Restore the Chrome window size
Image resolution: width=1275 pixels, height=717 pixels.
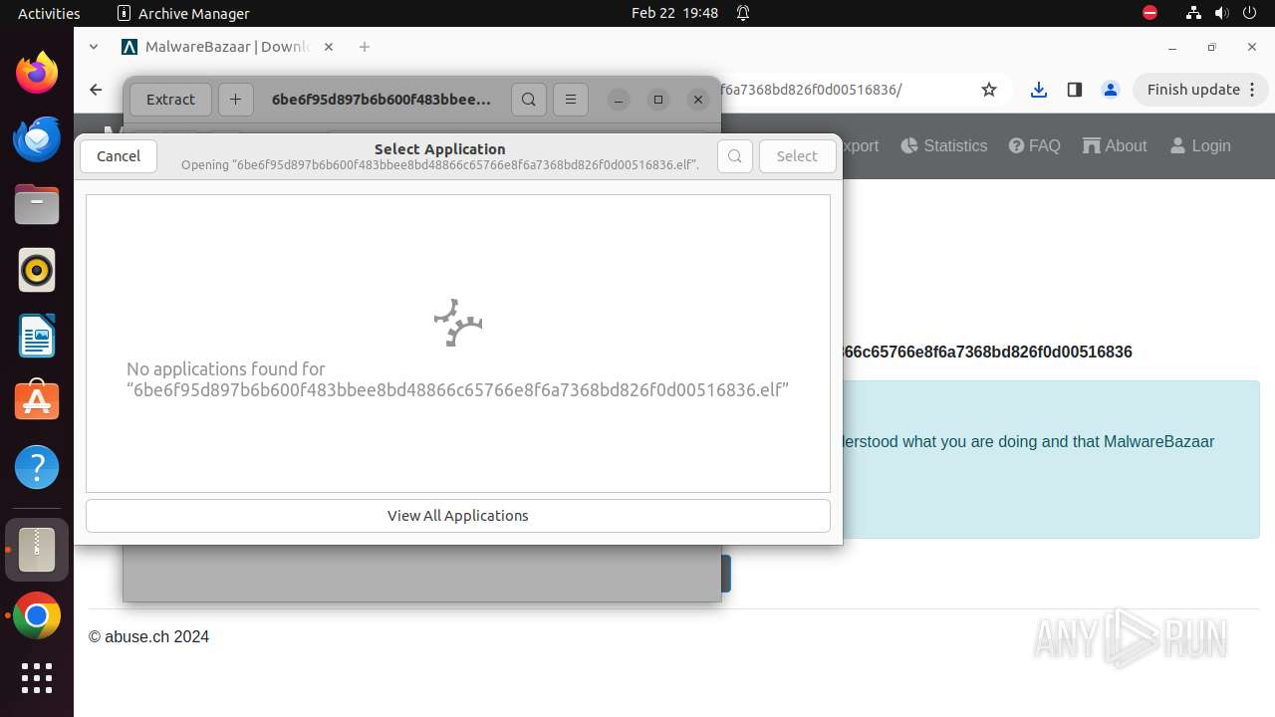click(1212, 47)
